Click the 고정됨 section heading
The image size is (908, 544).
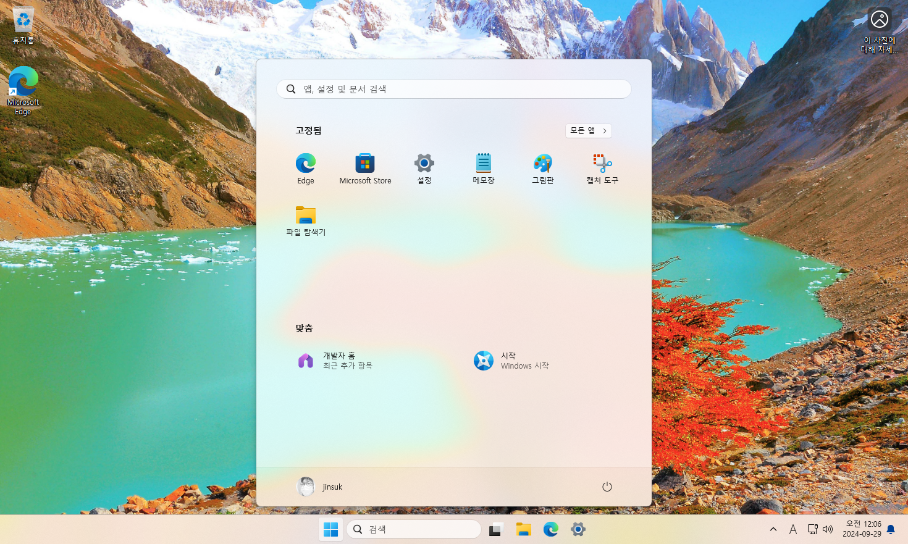coord(308,130)
